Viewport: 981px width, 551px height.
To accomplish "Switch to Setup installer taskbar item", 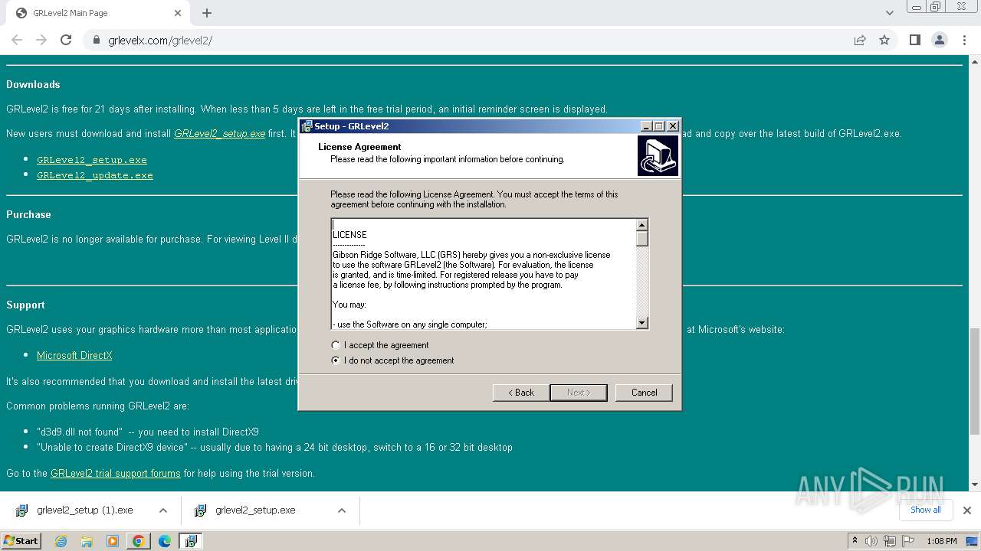I will [191, 541].
